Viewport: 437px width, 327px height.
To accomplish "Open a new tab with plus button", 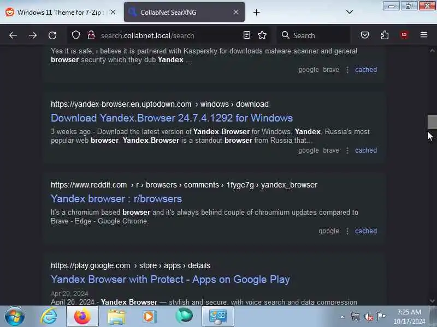I will [x=256, y=12].
